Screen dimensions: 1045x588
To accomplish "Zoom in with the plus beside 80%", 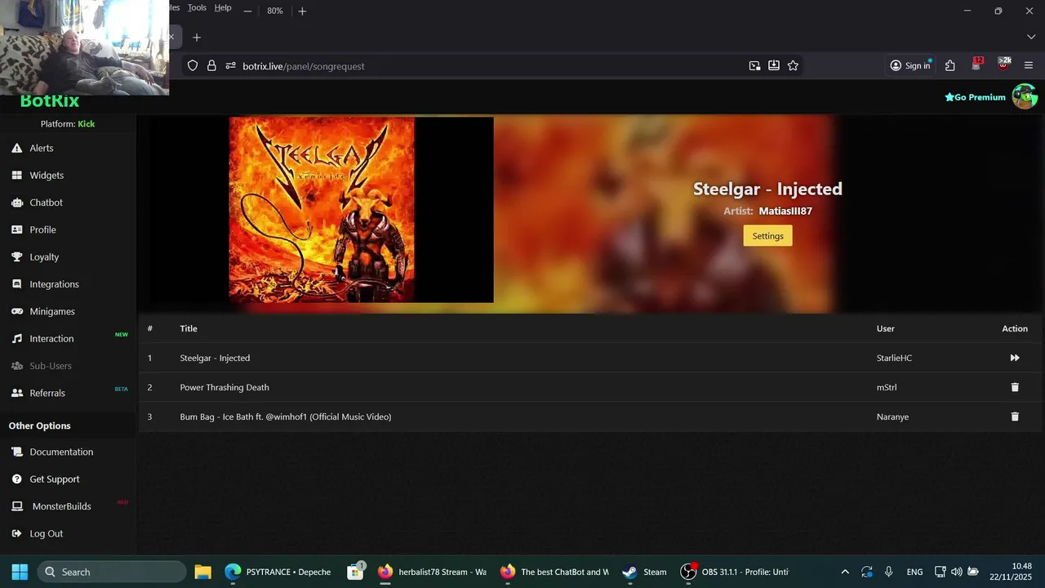I will (302, 11).
